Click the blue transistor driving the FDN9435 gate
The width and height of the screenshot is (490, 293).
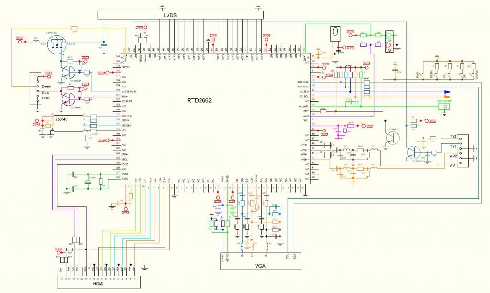[68, 73]
